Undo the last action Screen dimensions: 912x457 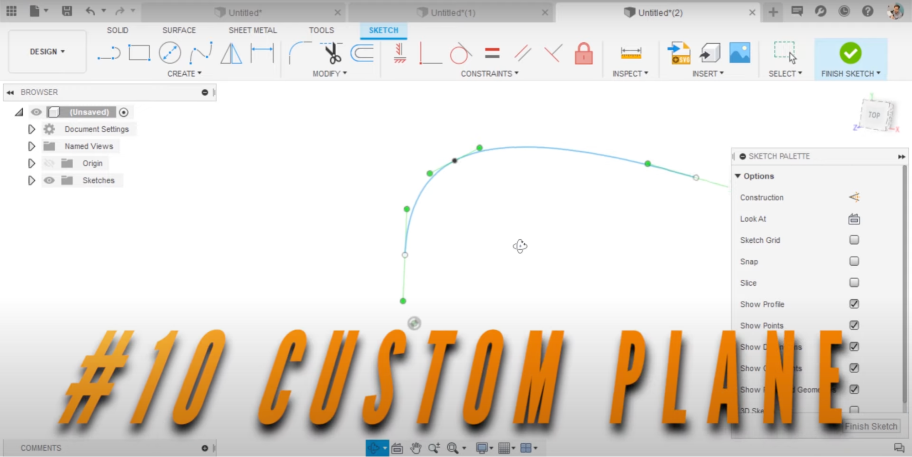coord(90,11)
